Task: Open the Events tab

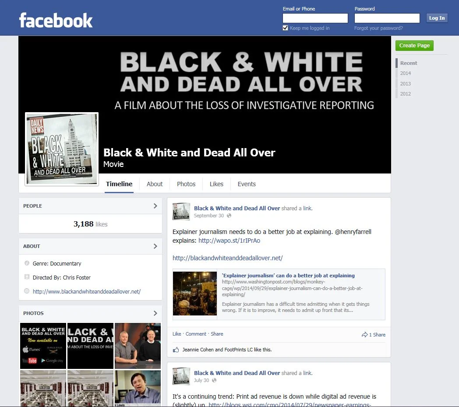Action: coord(247,184)
